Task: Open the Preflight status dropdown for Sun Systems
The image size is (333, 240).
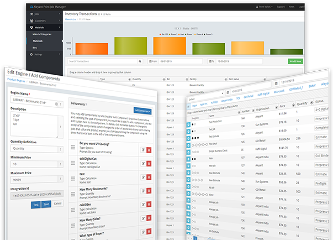Action: (x=321, y=183)
